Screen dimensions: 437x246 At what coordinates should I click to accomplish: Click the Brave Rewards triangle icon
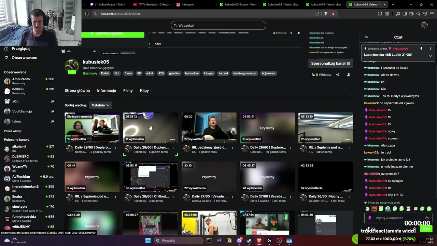pyautogui.click(x=333, y=14)
